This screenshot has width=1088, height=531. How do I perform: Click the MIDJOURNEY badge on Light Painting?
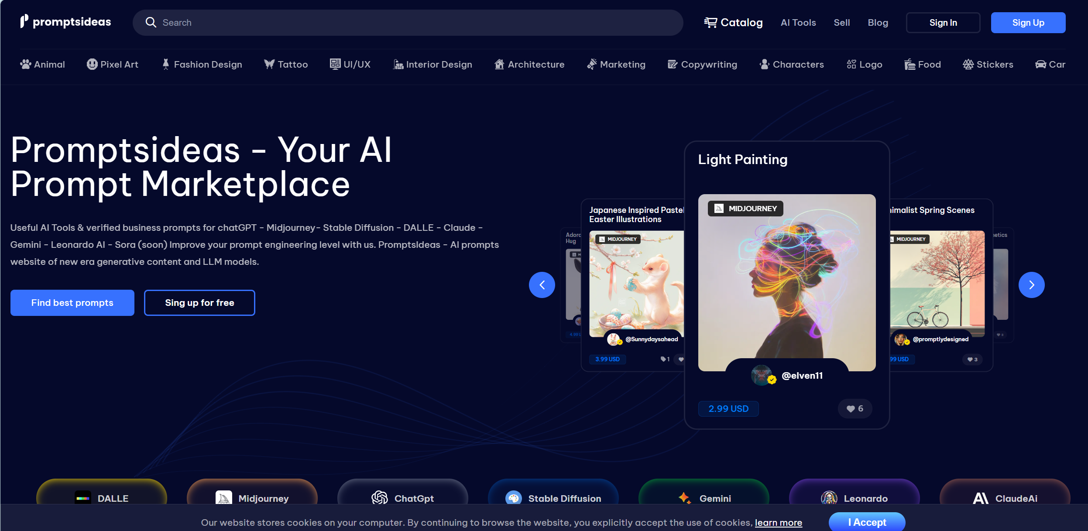click(x=745, y=209)
